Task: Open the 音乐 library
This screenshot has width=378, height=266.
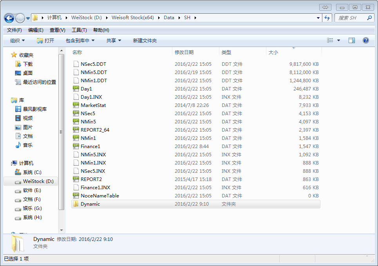Action: 24,145
